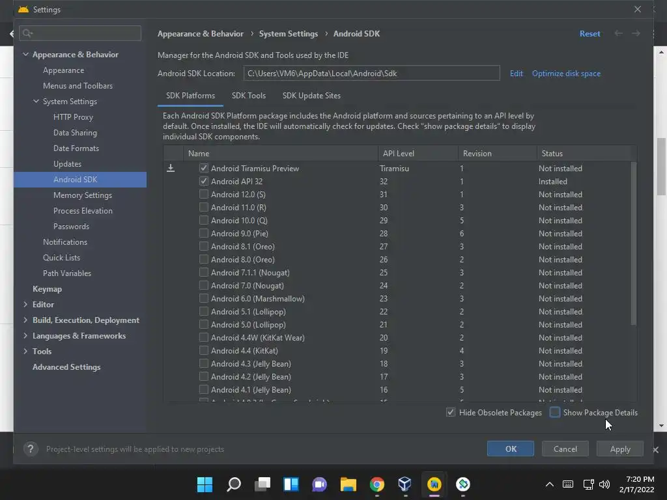Check Android 8.1 (Oreo) platform
The width and height of the screenshot is (667, 500).
click(204, 247)
